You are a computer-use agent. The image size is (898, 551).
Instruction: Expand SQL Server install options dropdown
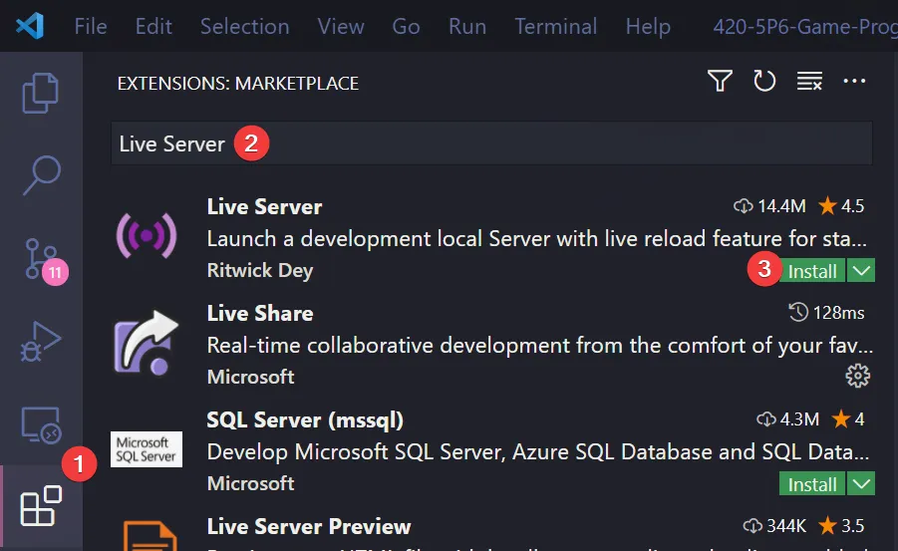(x=861, y=484)
